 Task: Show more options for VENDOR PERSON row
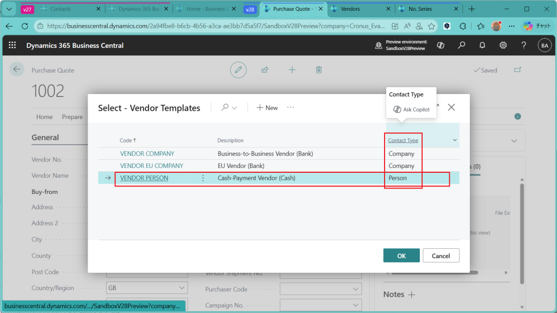click(203, 178)
